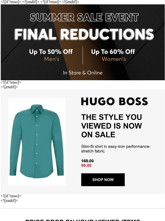Click the SHOP NOW button
The width and height of the screenshot is (165, 221).
[103, 180]
